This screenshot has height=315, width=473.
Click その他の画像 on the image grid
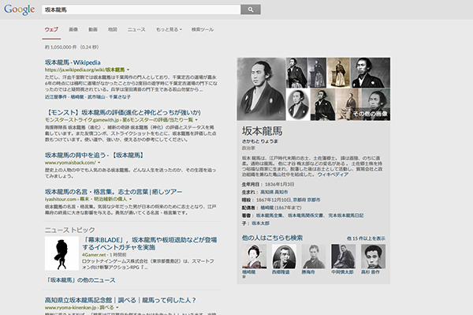point(371,114)
